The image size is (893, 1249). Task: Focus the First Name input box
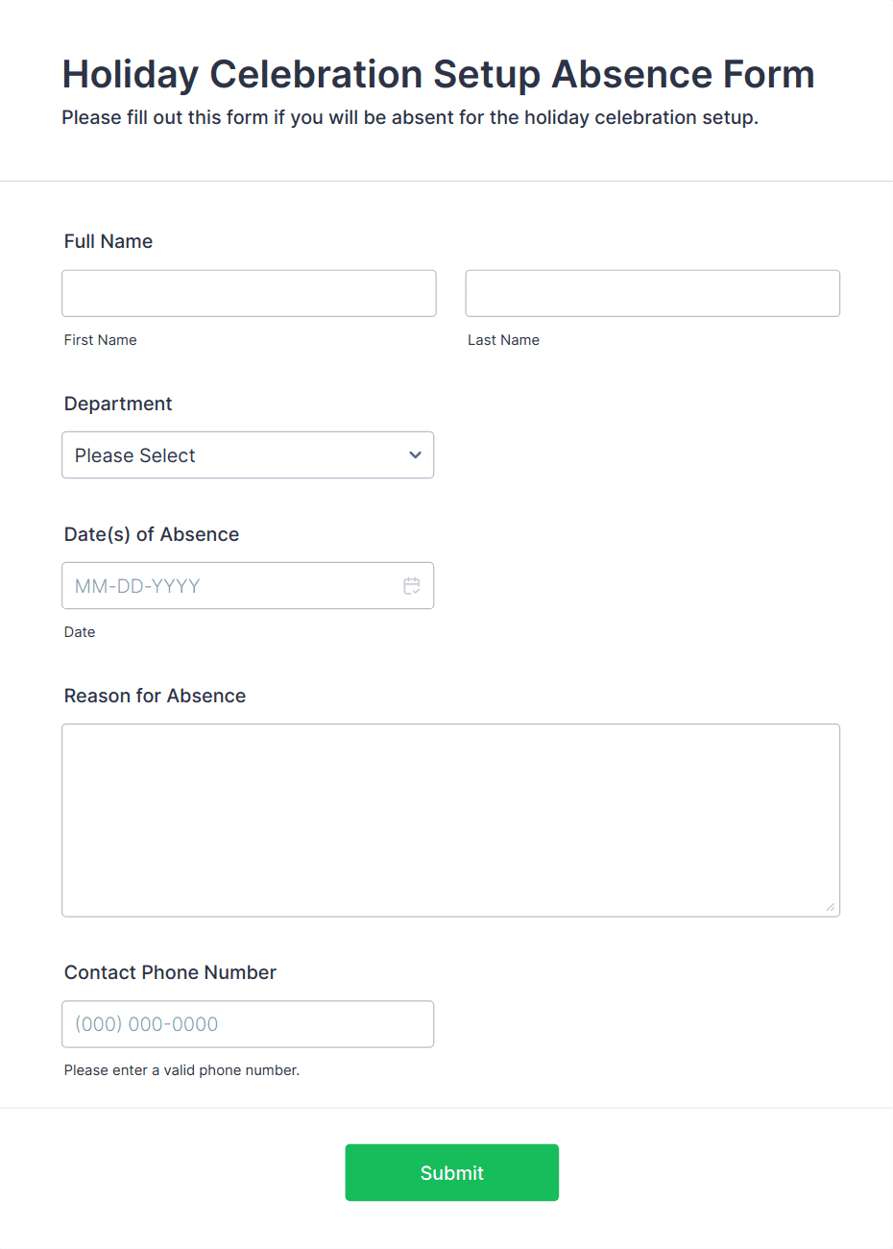(249, 293)
